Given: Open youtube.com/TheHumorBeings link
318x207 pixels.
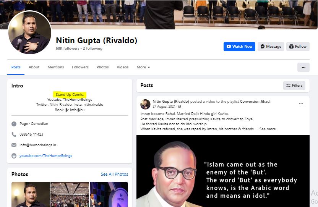Looking at the screenshot, I should (45, 156).
